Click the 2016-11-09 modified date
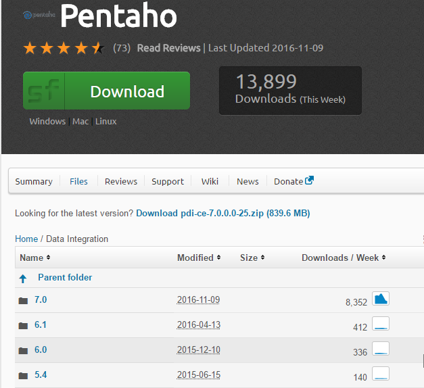424x388 pixels. pos(199,300)
